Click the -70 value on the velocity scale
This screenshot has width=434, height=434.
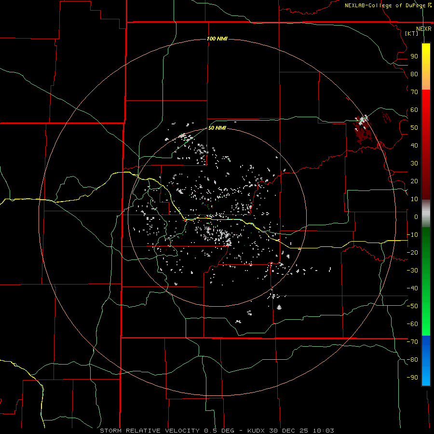coord(412,342)
